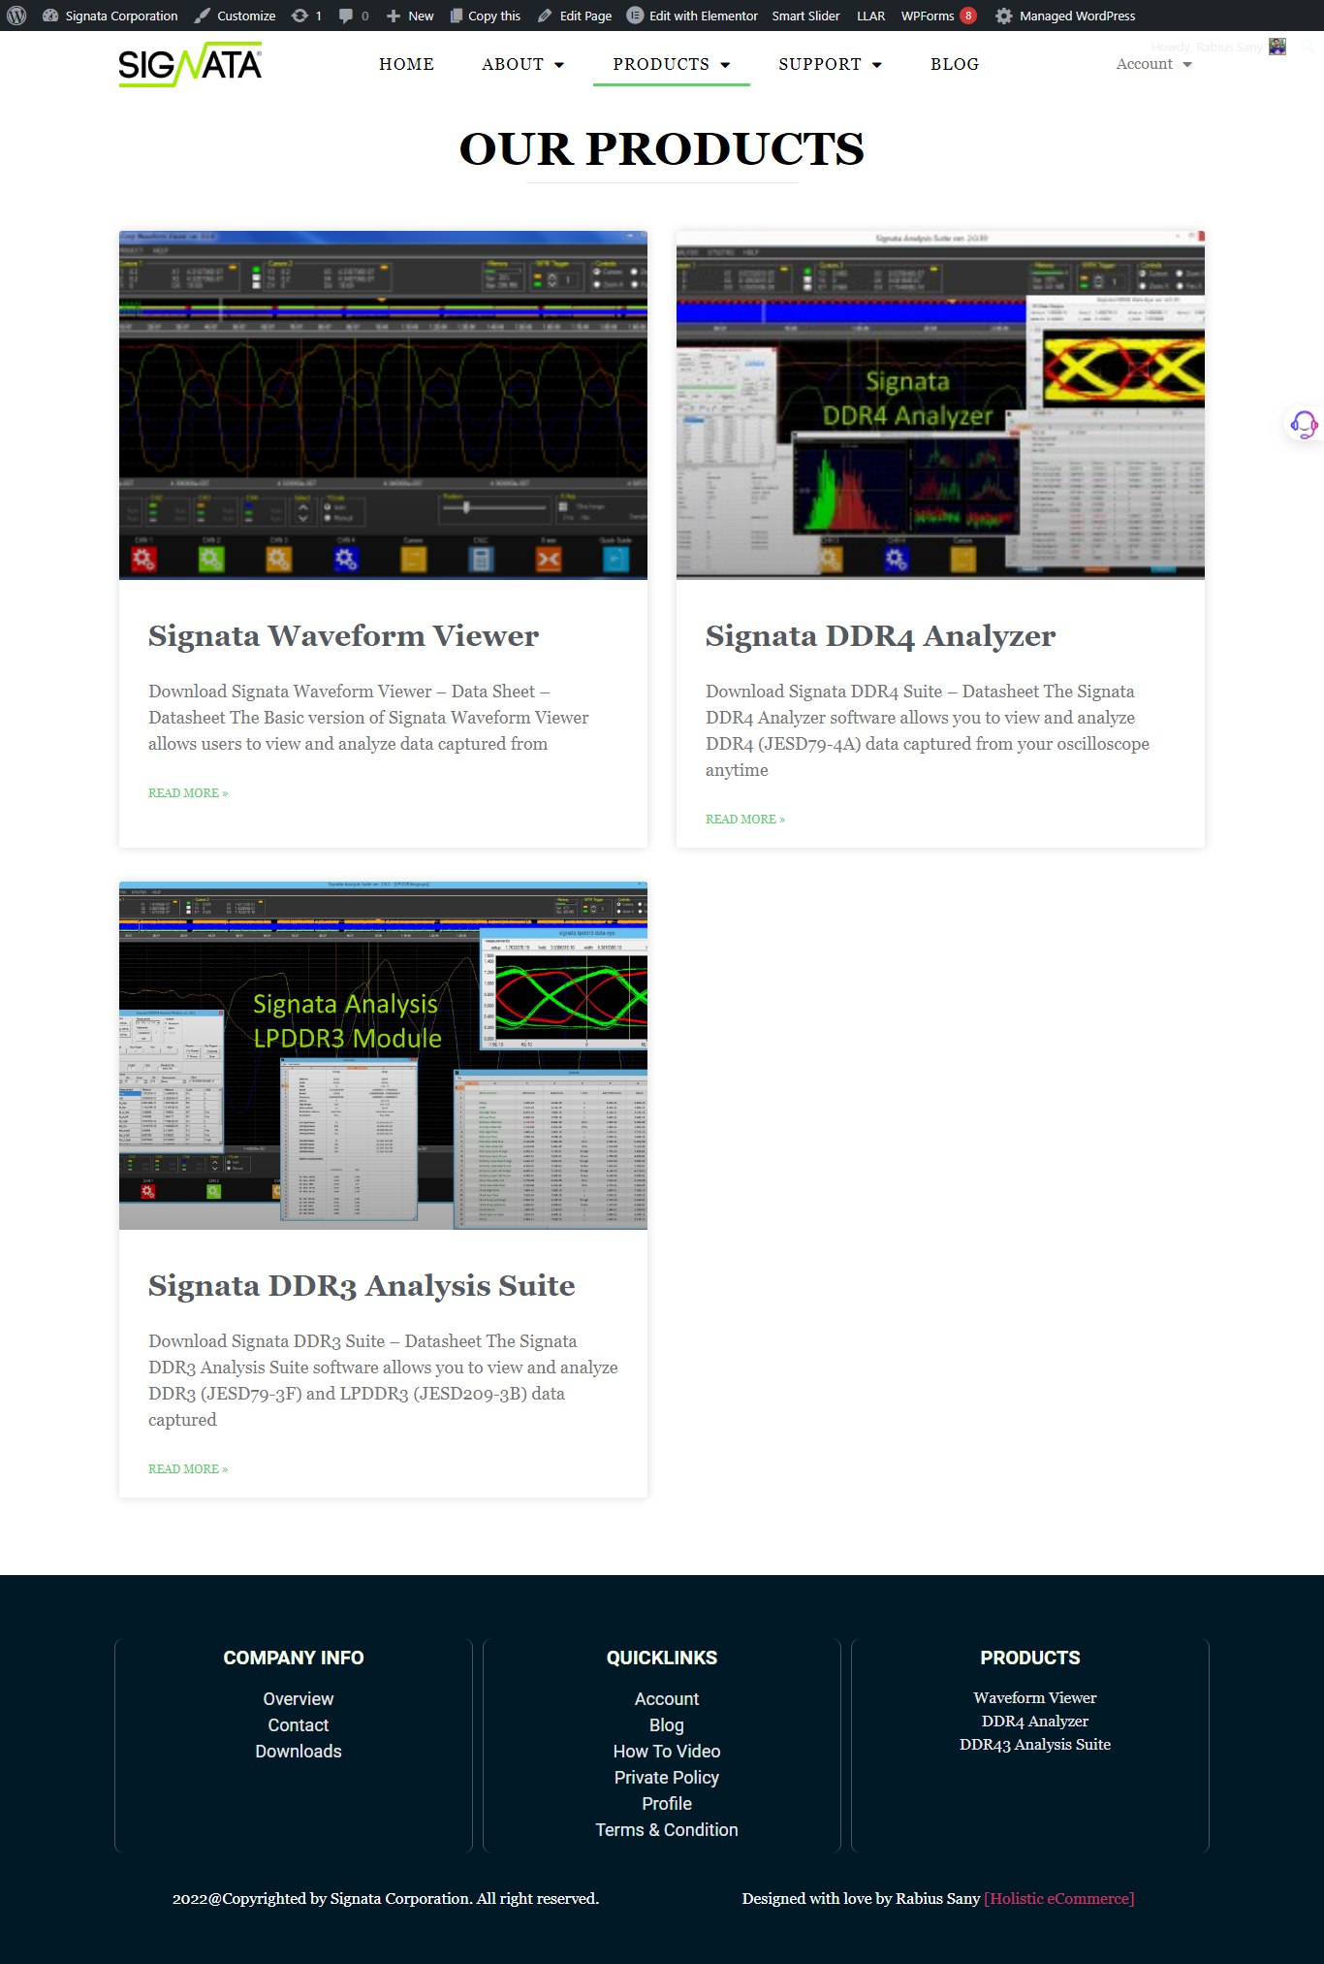Click the OUR PRODUCTS heading
Viewport: 1324px width, 1964px height.
point(662,148)
